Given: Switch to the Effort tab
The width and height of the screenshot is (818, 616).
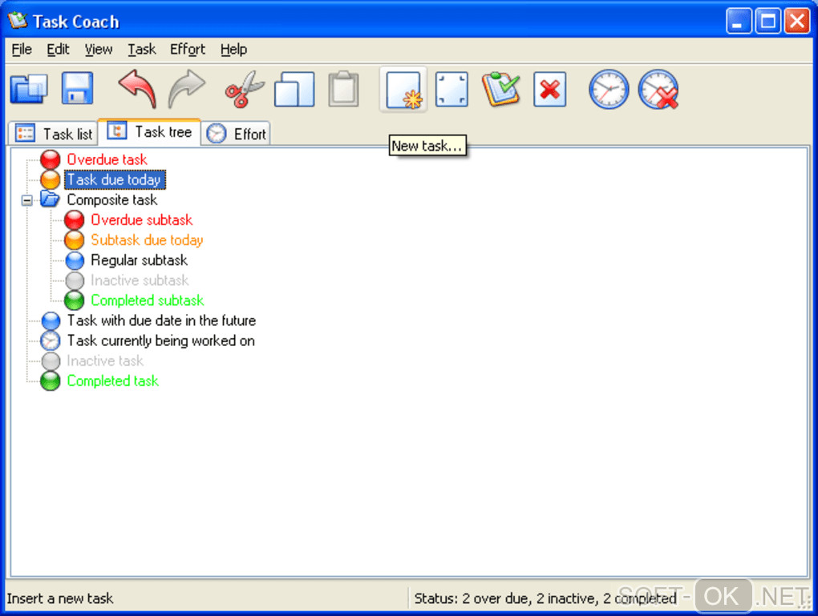Looking at the screenshot, I should [236, 134].
